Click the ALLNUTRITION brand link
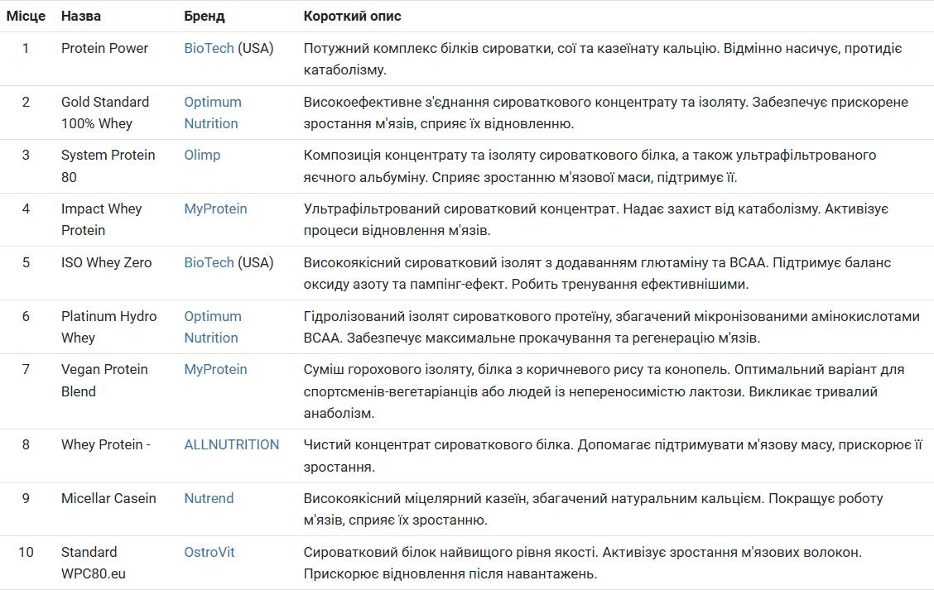934x590 pixels. pos(231,444)
